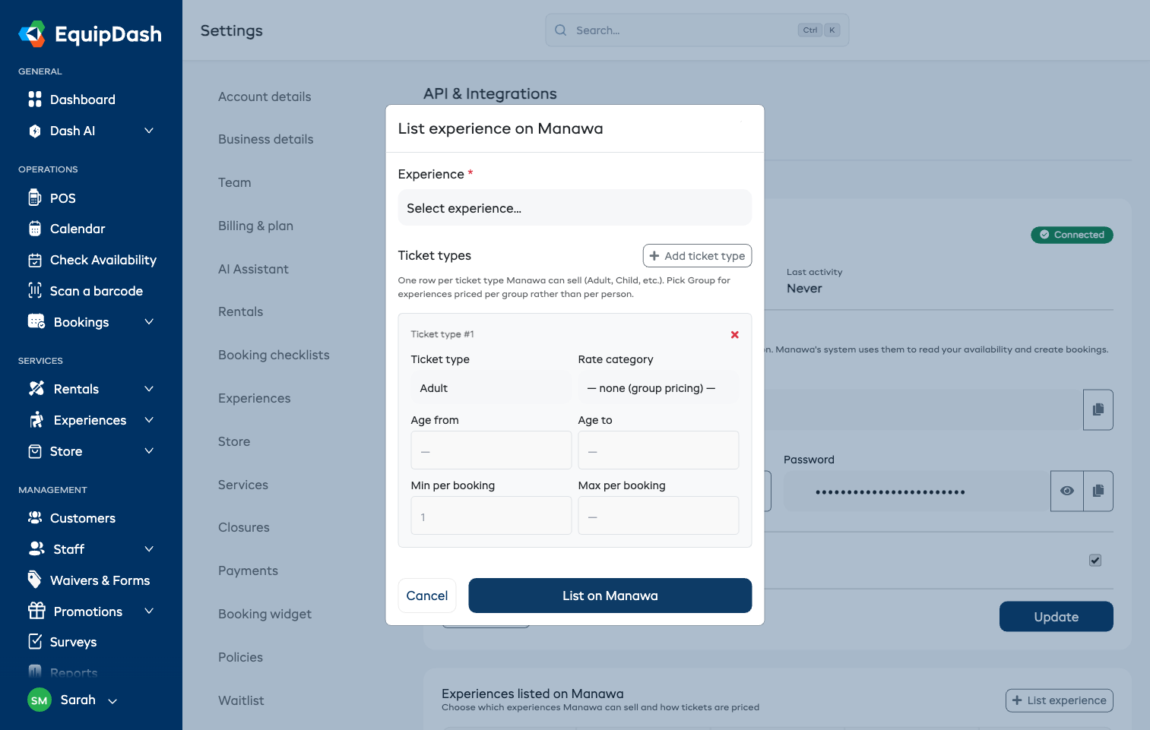This screenshot has height=730, width=1150.
Task: Expand the Staff submenu chevron
Action: click(149, 548)
